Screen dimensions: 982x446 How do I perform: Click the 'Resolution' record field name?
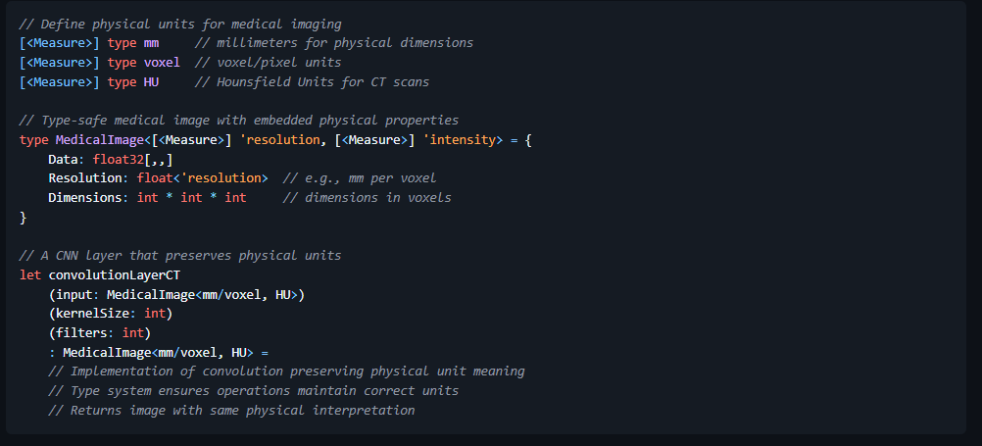coord(85,177)
